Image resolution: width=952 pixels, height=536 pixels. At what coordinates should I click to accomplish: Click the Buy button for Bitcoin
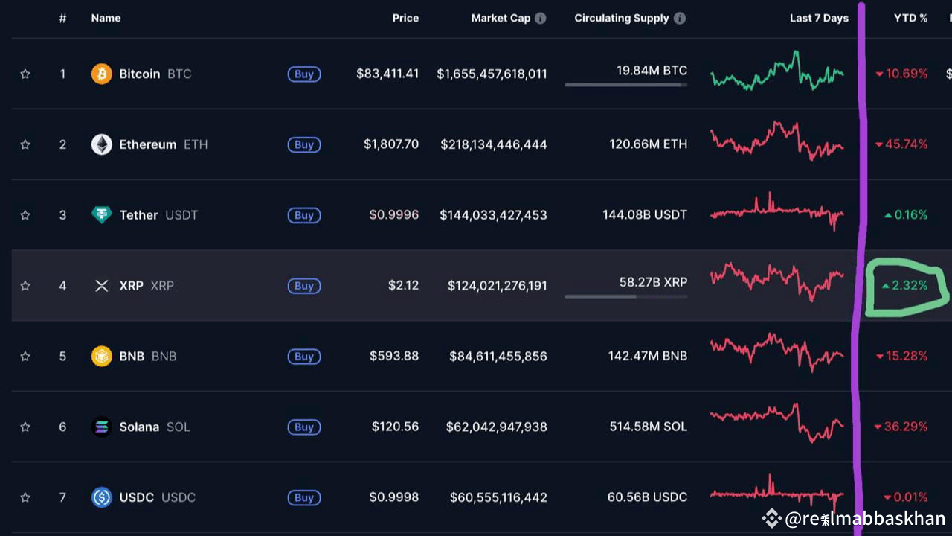click(303, 74)
